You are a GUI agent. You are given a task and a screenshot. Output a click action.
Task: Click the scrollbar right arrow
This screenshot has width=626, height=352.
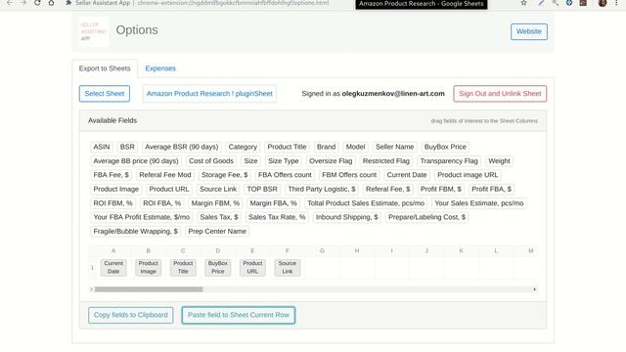click(535, 289)
